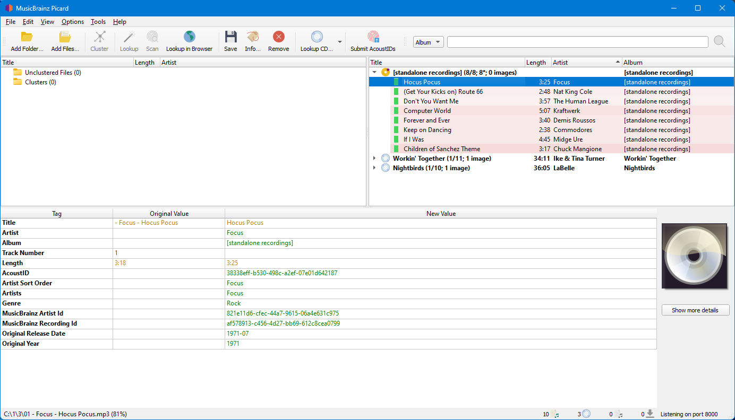Expand the Nightbirds album

(374, 168)
